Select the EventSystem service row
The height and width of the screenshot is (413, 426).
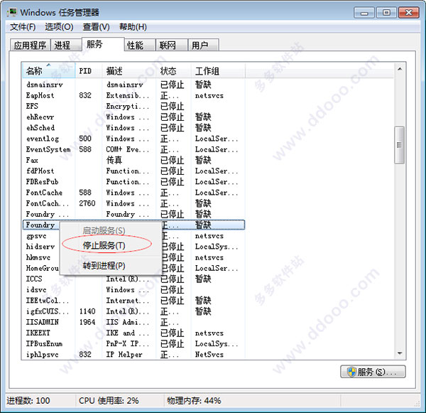(133, 149)
